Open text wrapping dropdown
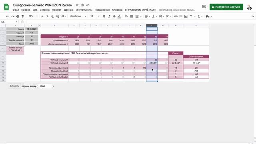Image resolution: width=256 pixels, height=144 pixels. [161, 16]
